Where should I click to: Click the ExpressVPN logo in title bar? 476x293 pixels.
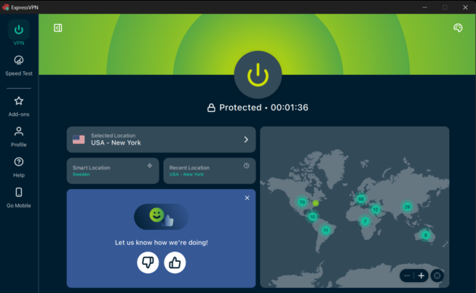[6, 7]
